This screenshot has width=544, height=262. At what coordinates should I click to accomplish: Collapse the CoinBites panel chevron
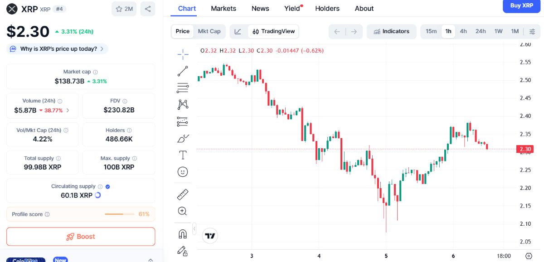pyautogui.click(x=150, y=259)
